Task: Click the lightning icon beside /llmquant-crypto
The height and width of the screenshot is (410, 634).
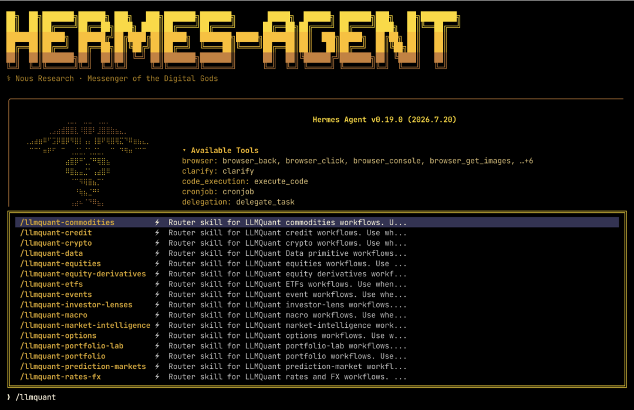Action: 157,243
